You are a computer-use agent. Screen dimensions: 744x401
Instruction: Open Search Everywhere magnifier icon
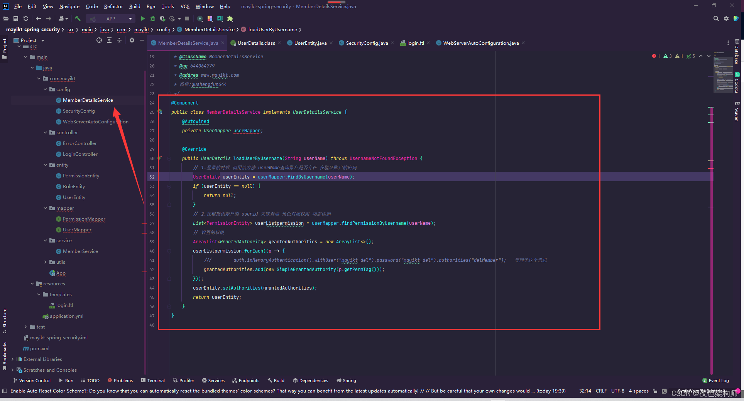pyautogui.click(x=716, y=19)
